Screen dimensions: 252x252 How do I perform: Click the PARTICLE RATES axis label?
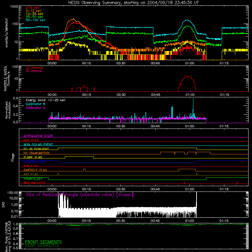(5, 78)
